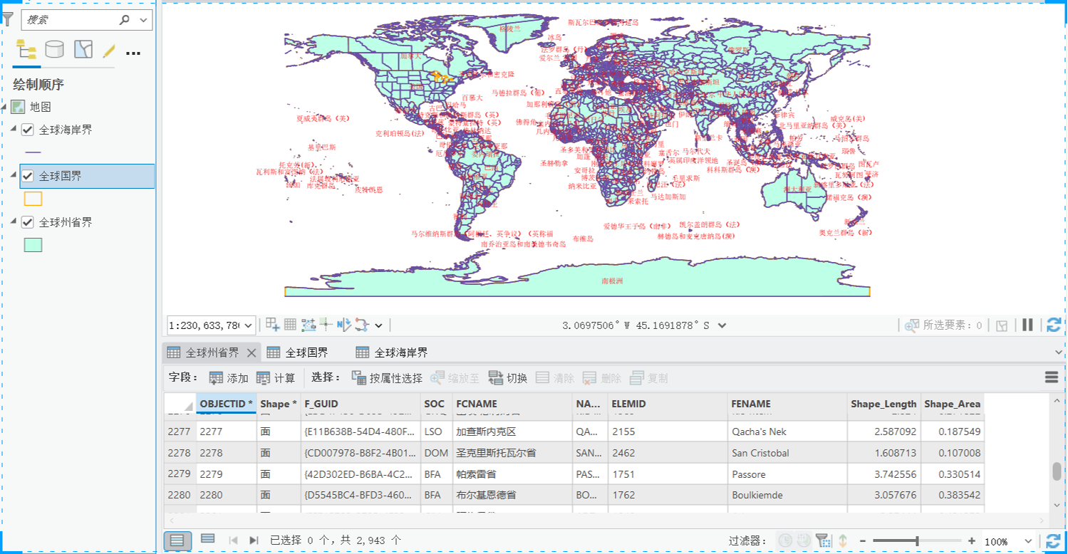
Task: Click 添加 to add a field
Action: [x=229, y=378]
